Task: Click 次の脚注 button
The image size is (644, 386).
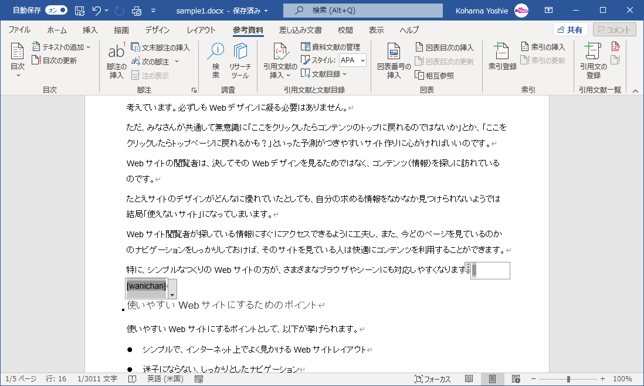Action: pos(150,62)
